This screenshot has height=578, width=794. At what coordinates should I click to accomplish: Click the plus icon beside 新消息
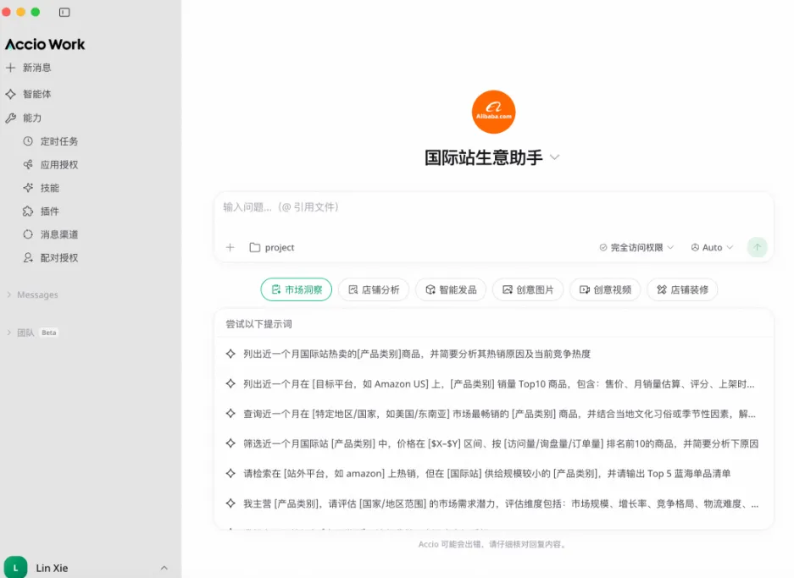point(11,67)
